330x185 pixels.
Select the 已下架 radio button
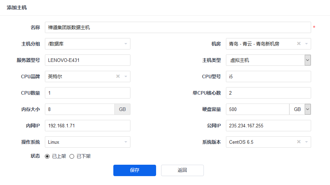pyautogui.click(x=72, y=156)
